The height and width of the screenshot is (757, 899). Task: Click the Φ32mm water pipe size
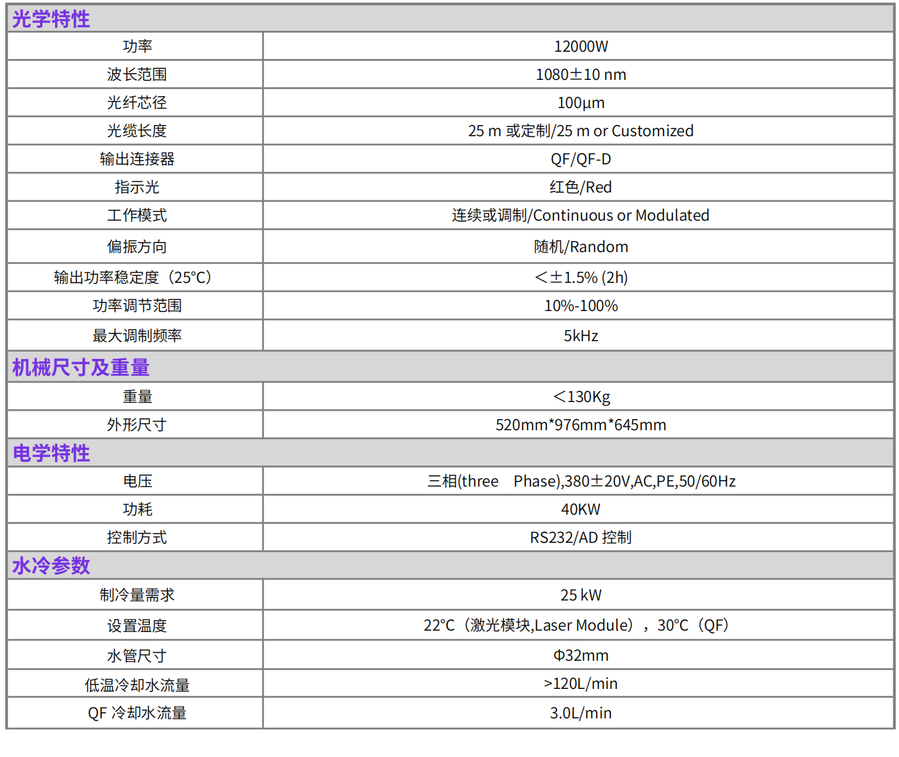pyautogui.click(x=580, y=655)
